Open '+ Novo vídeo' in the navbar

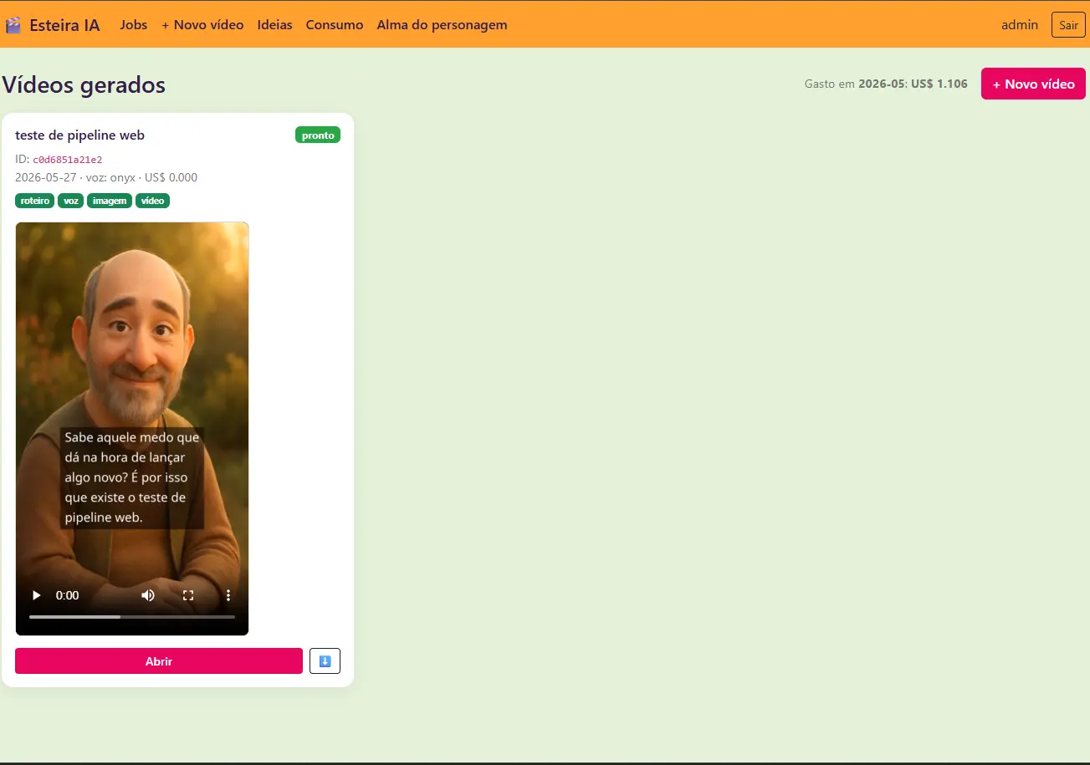click(x=202, y=25)
